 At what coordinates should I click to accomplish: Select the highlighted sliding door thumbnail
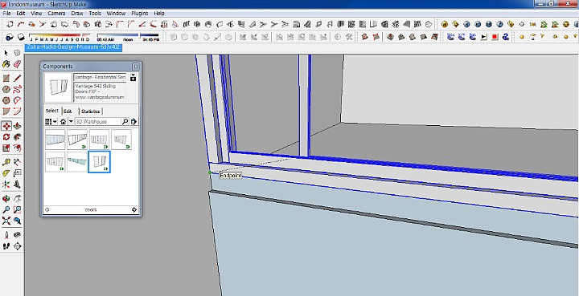point(100,161)
